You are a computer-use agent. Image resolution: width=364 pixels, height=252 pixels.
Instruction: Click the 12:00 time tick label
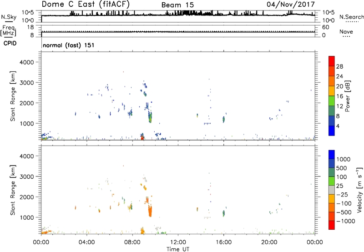click(x=178, y=242)
